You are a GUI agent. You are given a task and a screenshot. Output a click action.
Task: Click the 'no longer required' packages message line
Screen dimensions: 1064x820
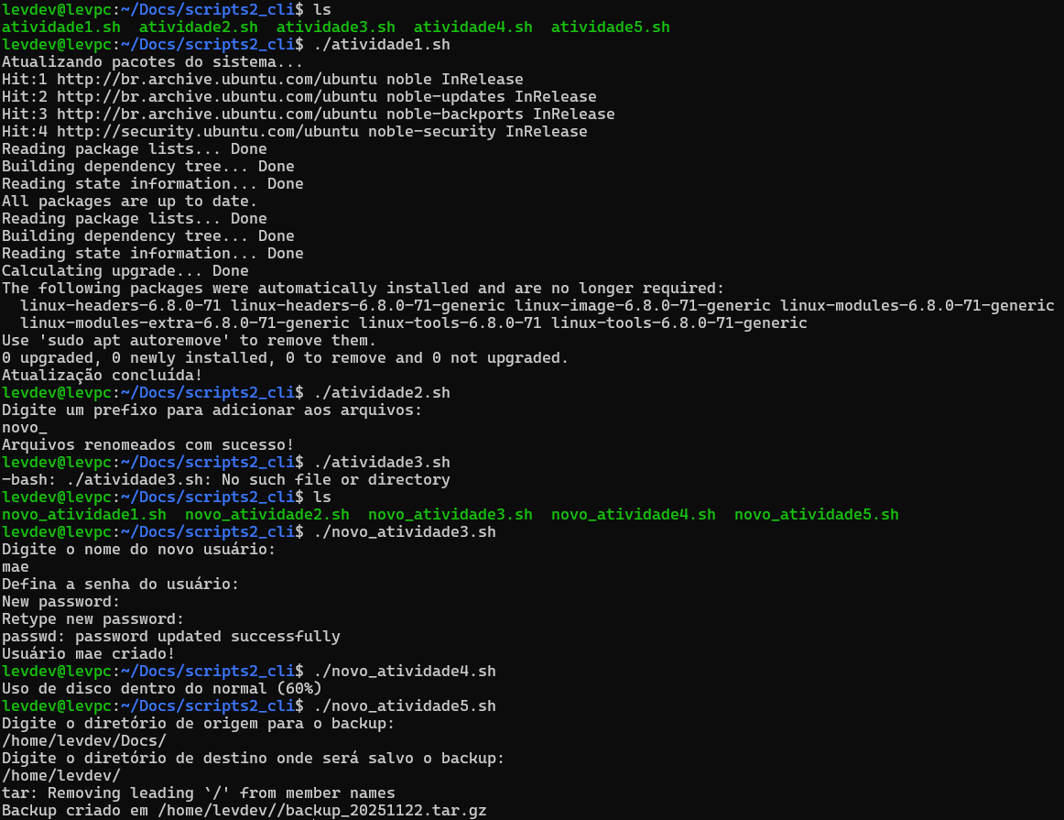click(363, 289)
